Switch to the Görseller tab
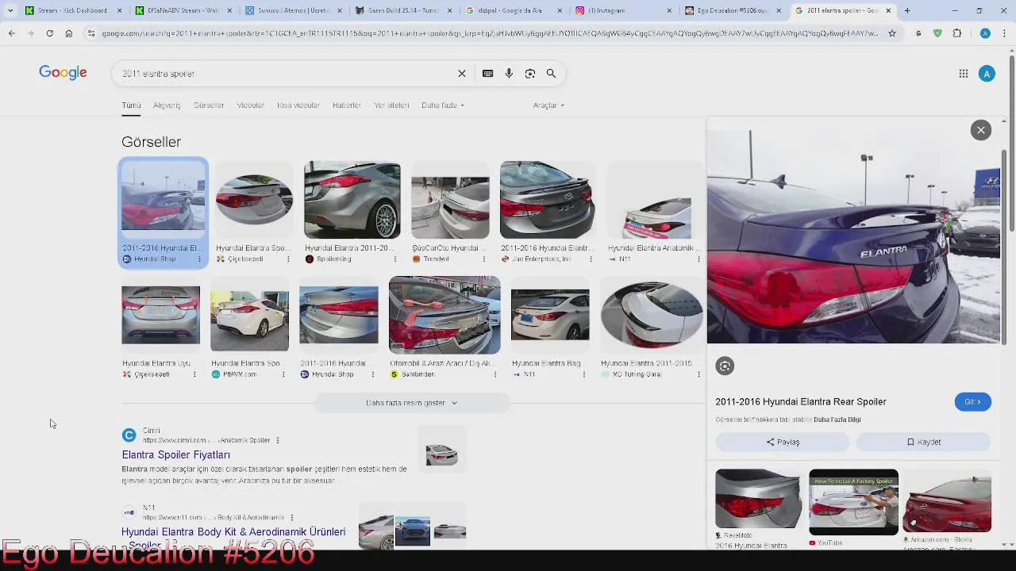Screen dimensions: 1016x571 click(x=209, y=105)
